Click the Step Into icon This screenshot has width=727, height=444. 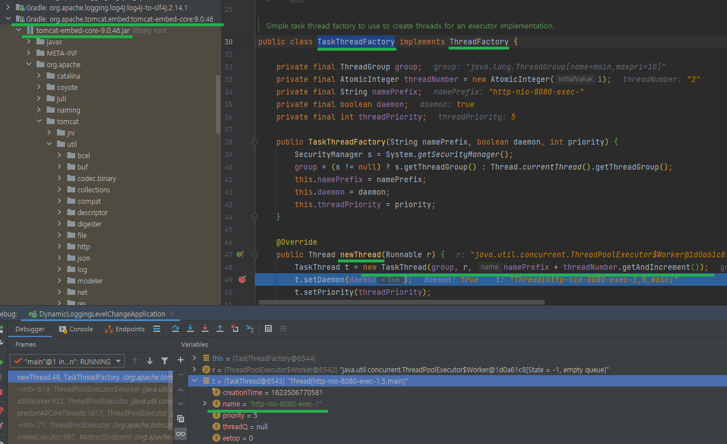[190, 329]
